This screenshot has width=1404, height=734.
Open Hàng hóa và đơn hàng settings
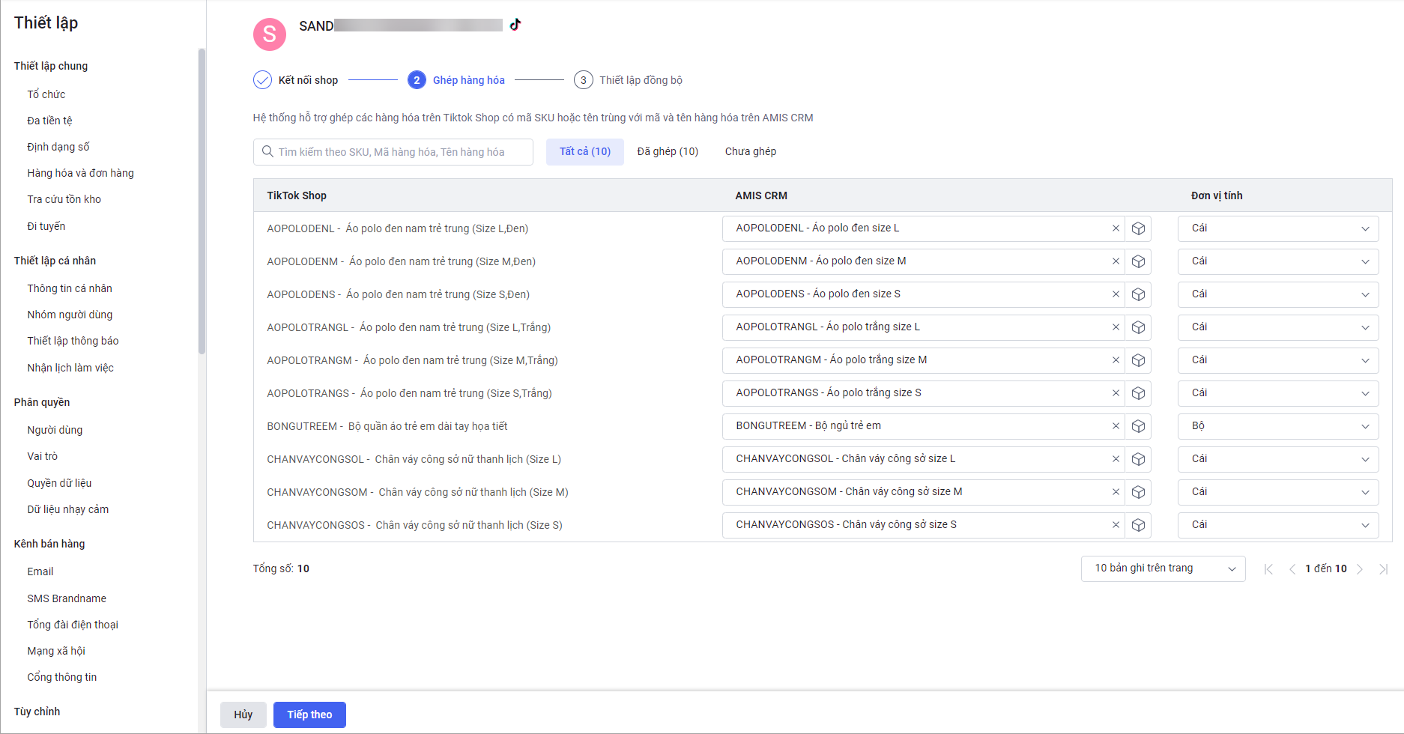(x=81, y=173)
